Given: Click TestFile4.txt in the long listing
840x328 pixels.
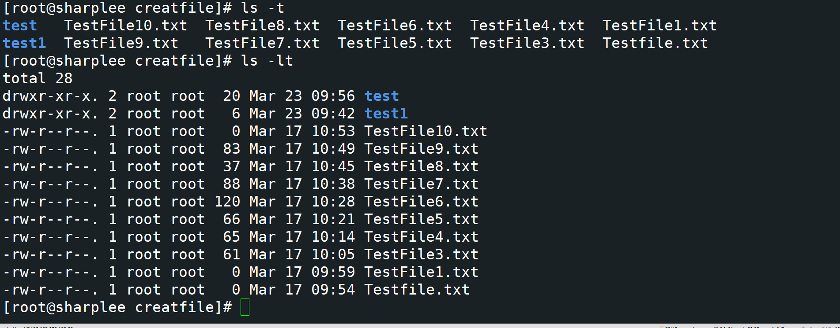Looking at the screenshot, I should pos(421,237).
